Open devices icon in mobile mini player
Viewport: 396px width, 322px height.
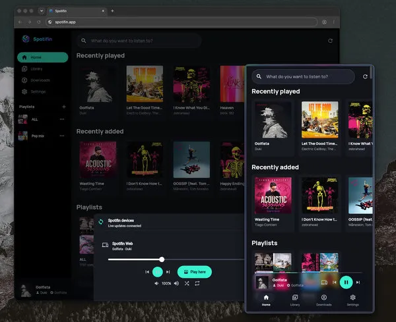324,282
